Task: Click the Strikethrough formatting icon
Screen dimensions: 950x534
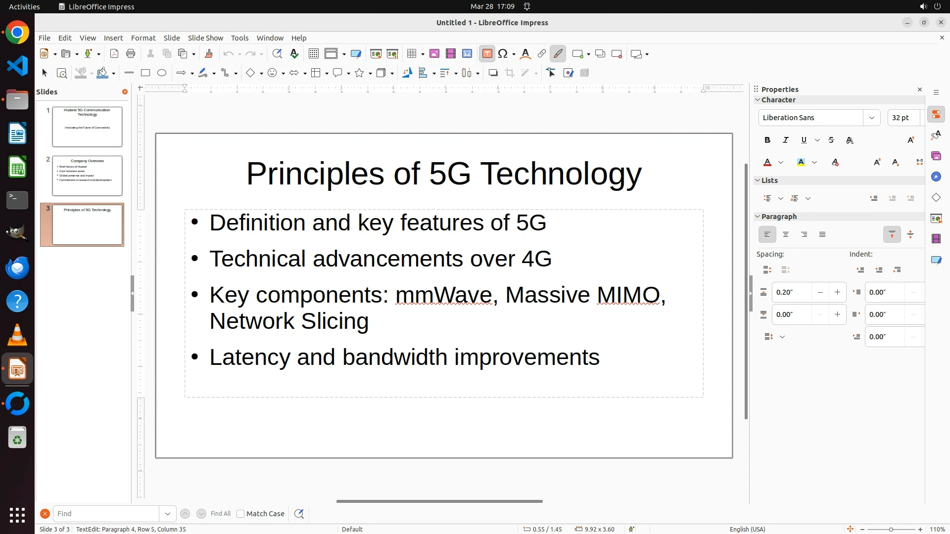Action: 831,140
